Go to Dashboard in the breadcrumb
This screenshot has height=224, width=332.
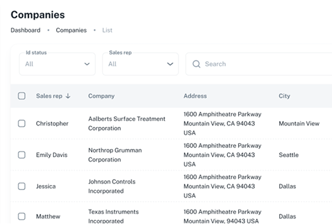coord(25,30)
